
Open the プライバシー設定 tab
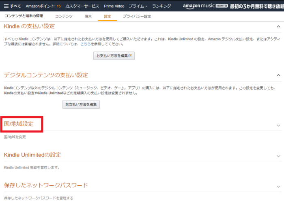pyautogui.click(x=137, y=16)
